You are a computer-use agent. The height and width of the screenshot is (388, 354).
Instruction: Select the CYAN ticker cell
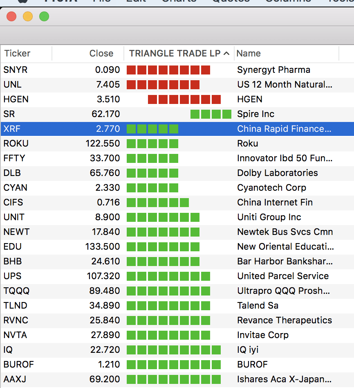coord(15,187)
